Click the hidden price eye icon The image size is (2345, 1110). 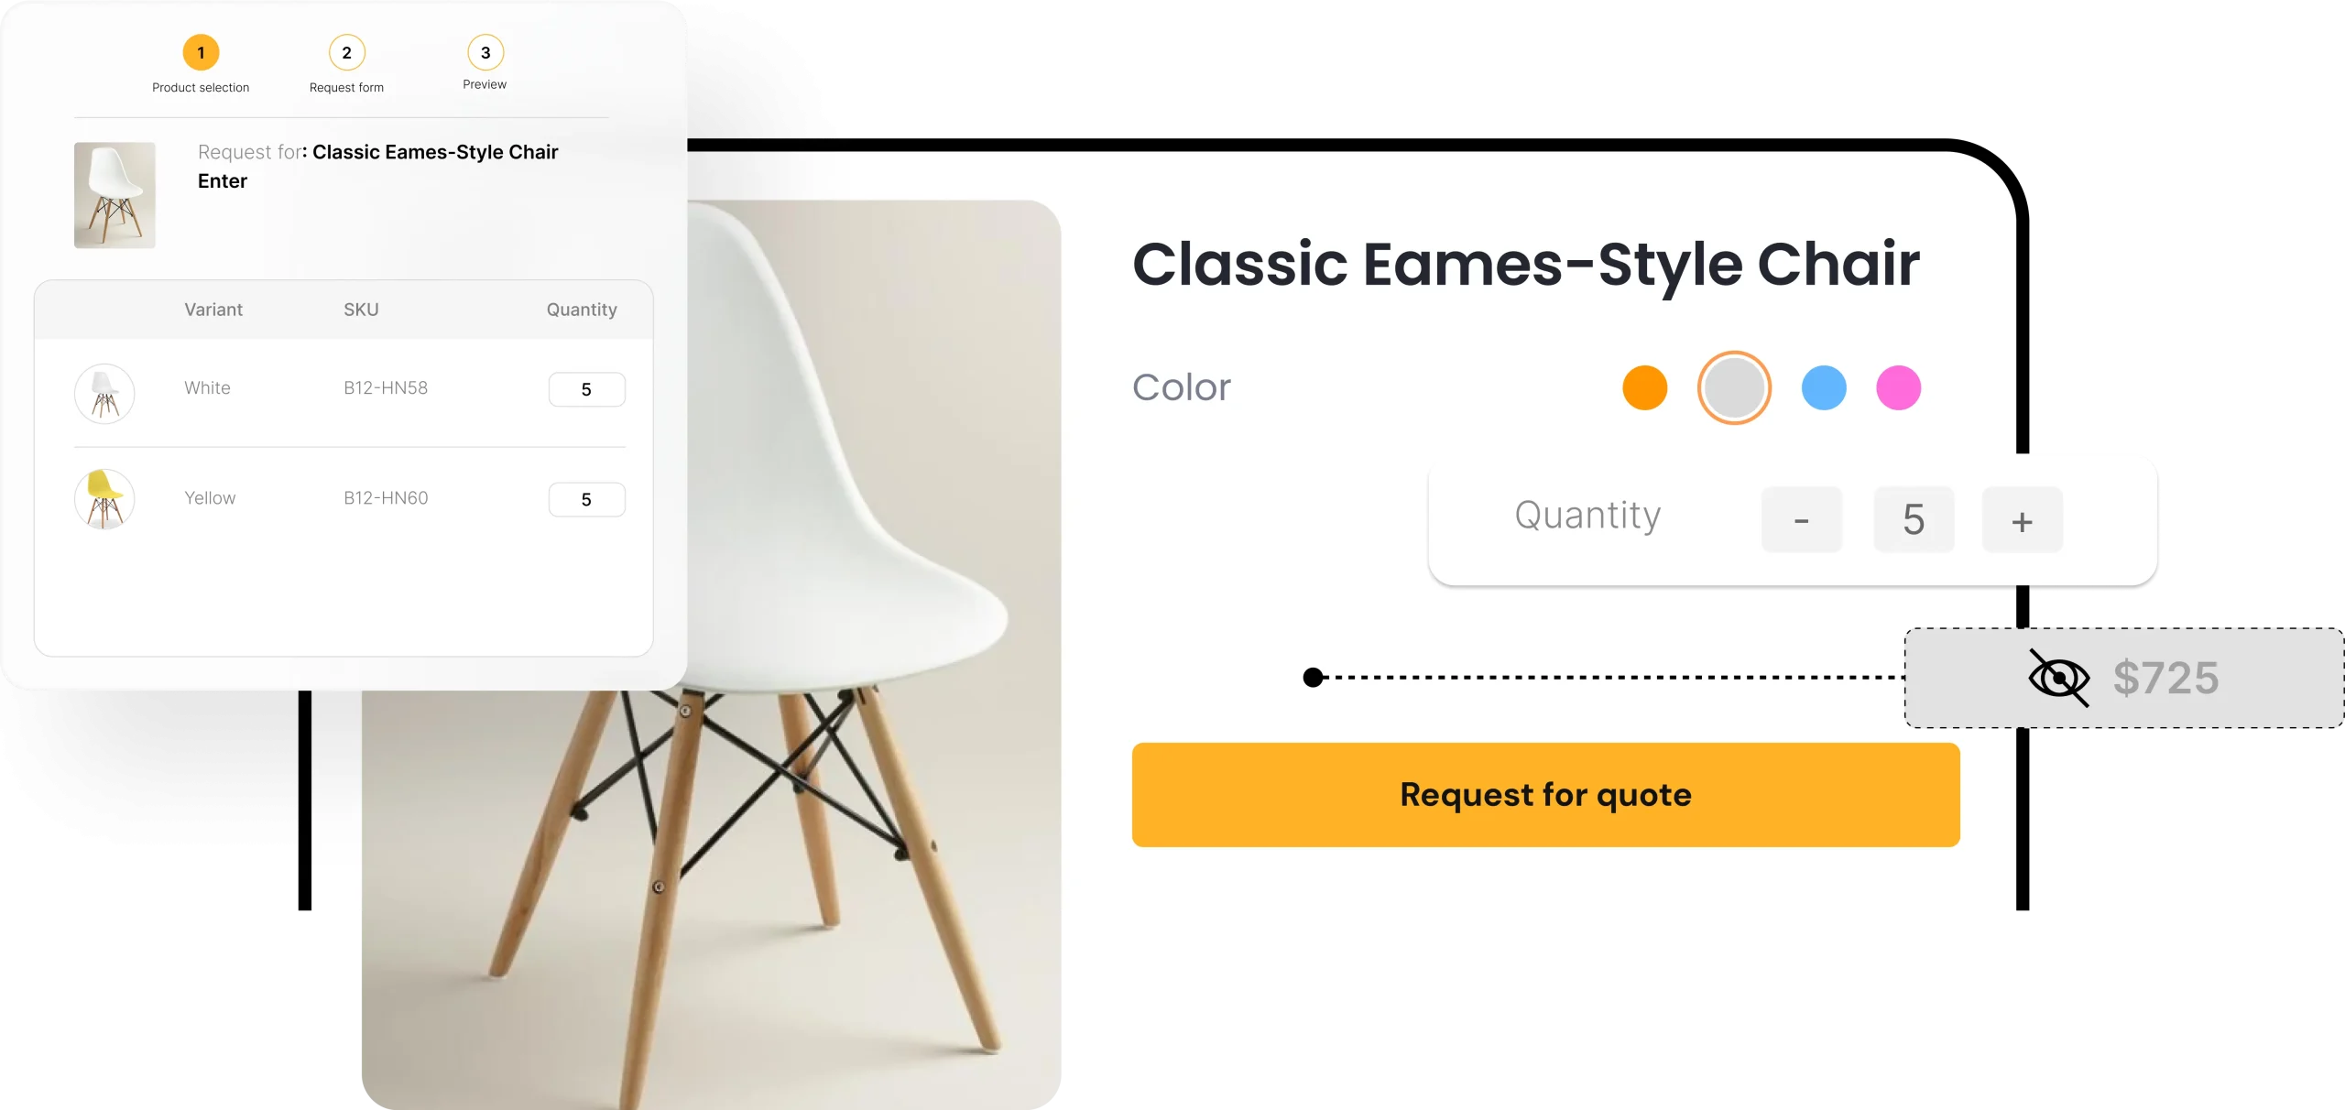(2058, 679)
